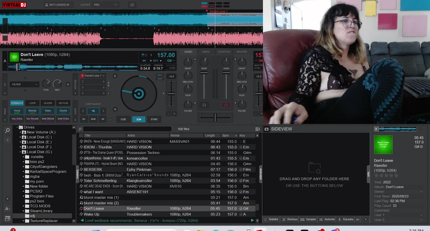Open FX settings gear next to RES knob

[68, 84]
